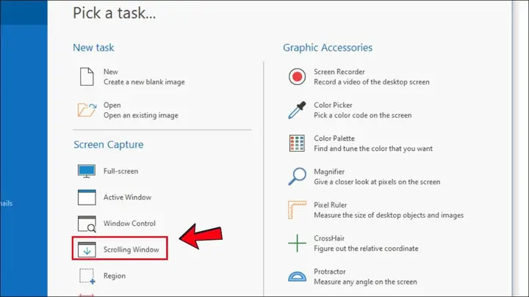Select the Region capture icon
This screenshot has height=297, width=529.
(x=87, y=276)
